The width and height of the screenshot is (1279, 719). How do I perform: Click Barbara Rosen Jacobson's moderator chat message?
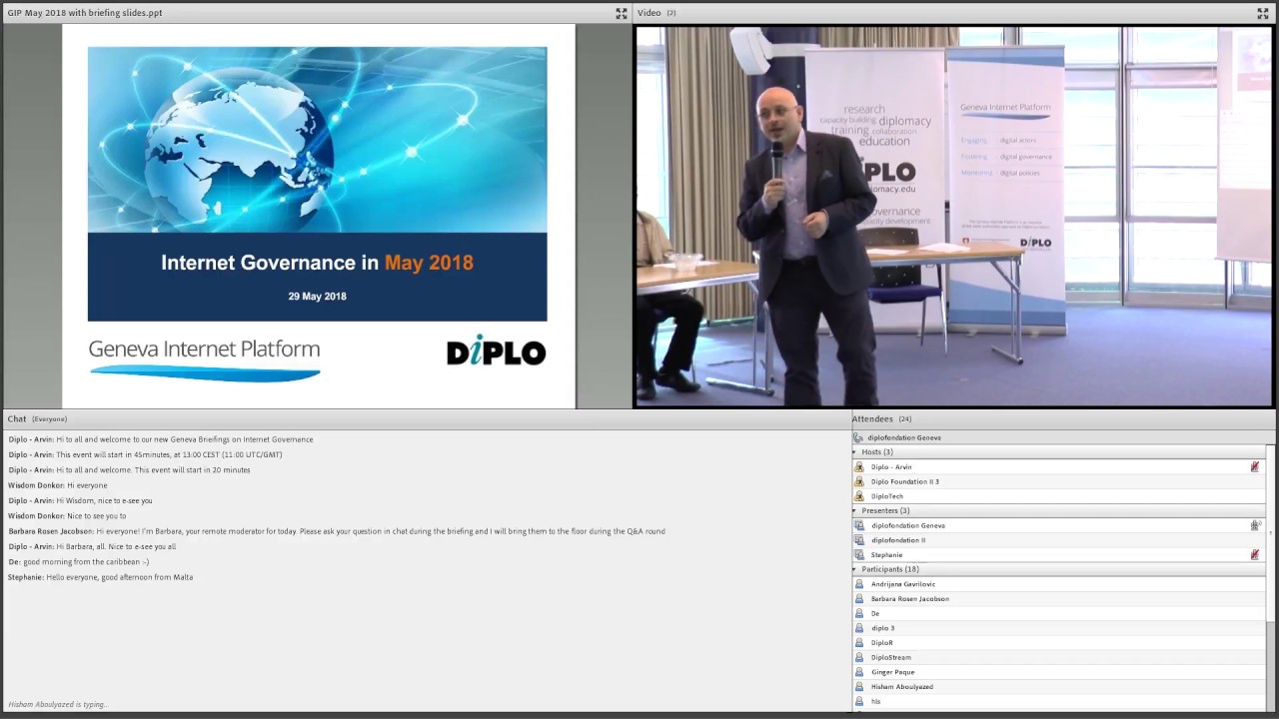pos(337,531)
